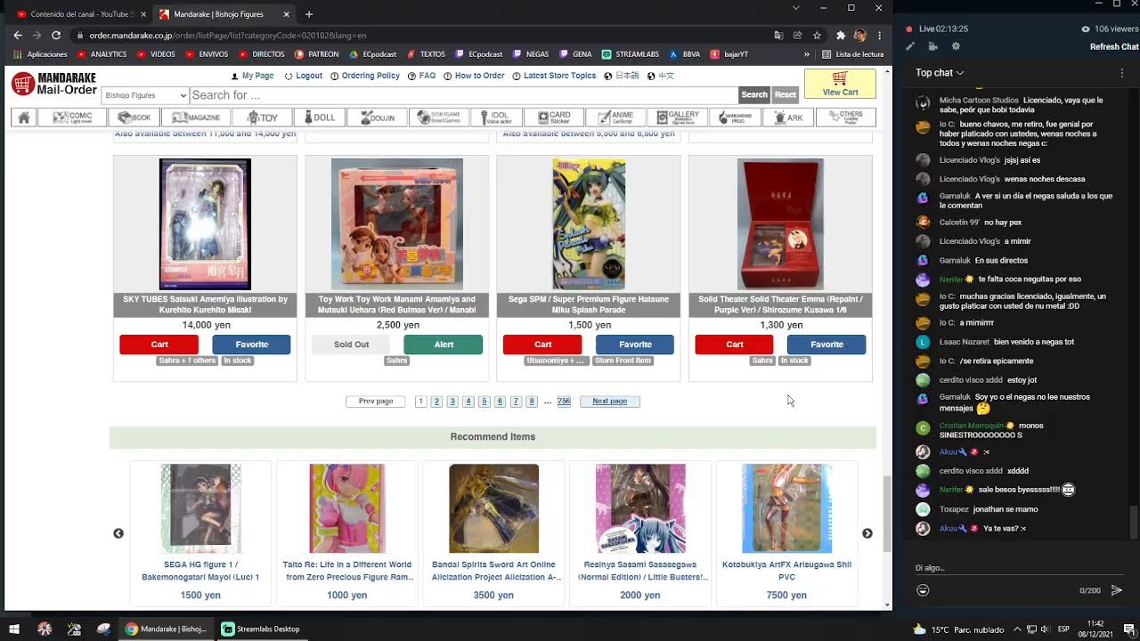Open View Cart
The image size is (1140, 641).
[x=840, y=84]
